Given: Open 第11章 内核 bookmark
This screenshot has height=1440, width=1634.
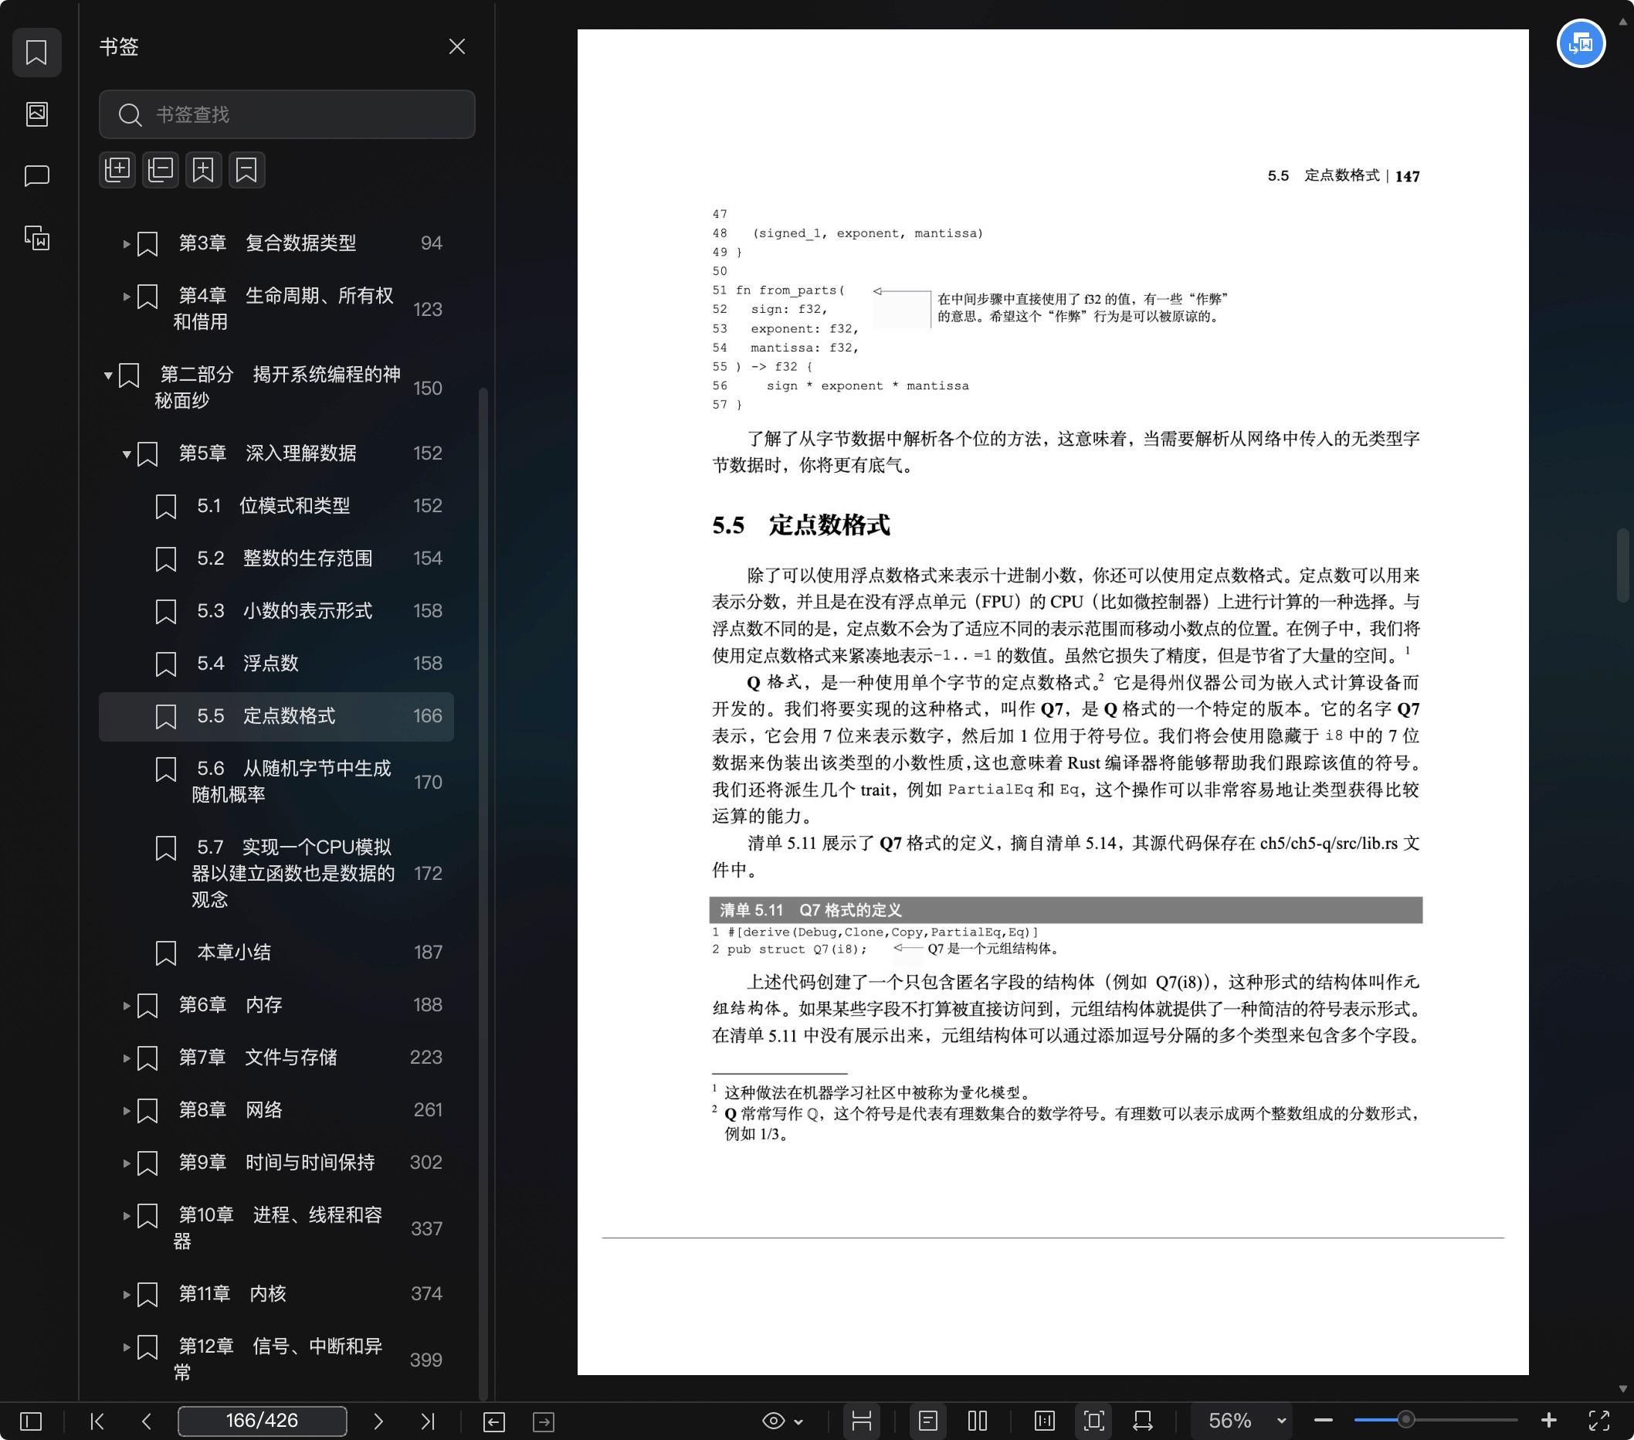Looking at the screenshot, I should pos(276,1295).
